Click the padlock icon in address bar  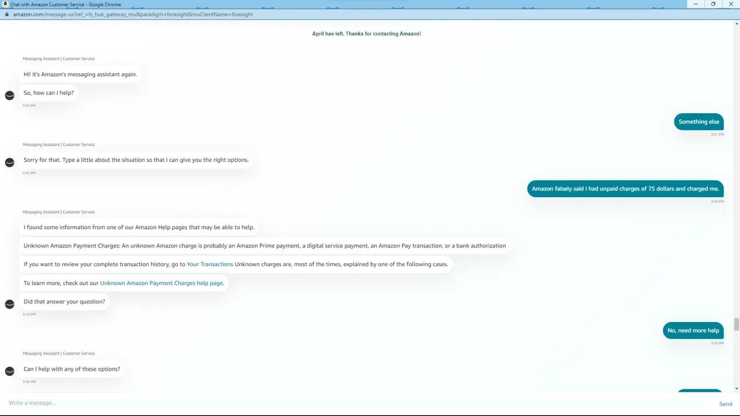click(x=7, y=14)
